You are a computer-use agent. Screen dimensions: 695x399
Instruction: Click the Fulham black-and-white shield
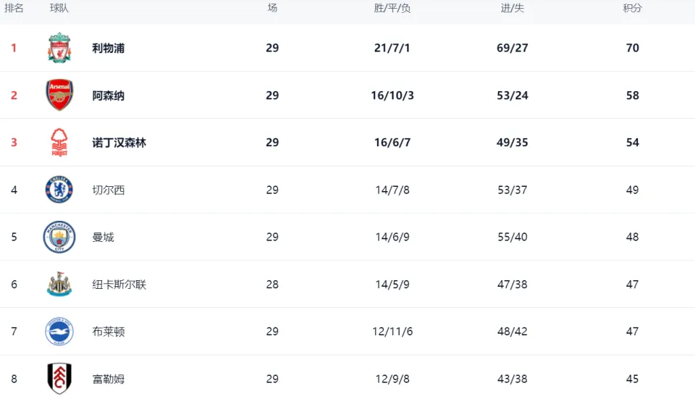59,379
